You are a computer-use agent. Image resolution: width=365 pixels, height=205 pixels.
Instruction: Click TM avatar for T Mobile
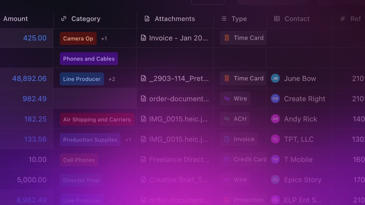click(x=275, y=159)
